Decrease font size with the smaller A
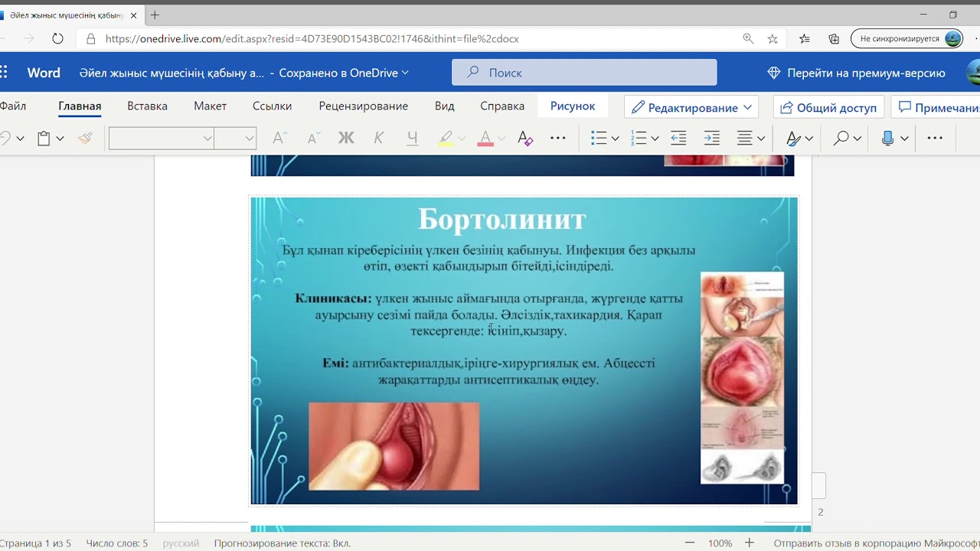 click(312, 139)
